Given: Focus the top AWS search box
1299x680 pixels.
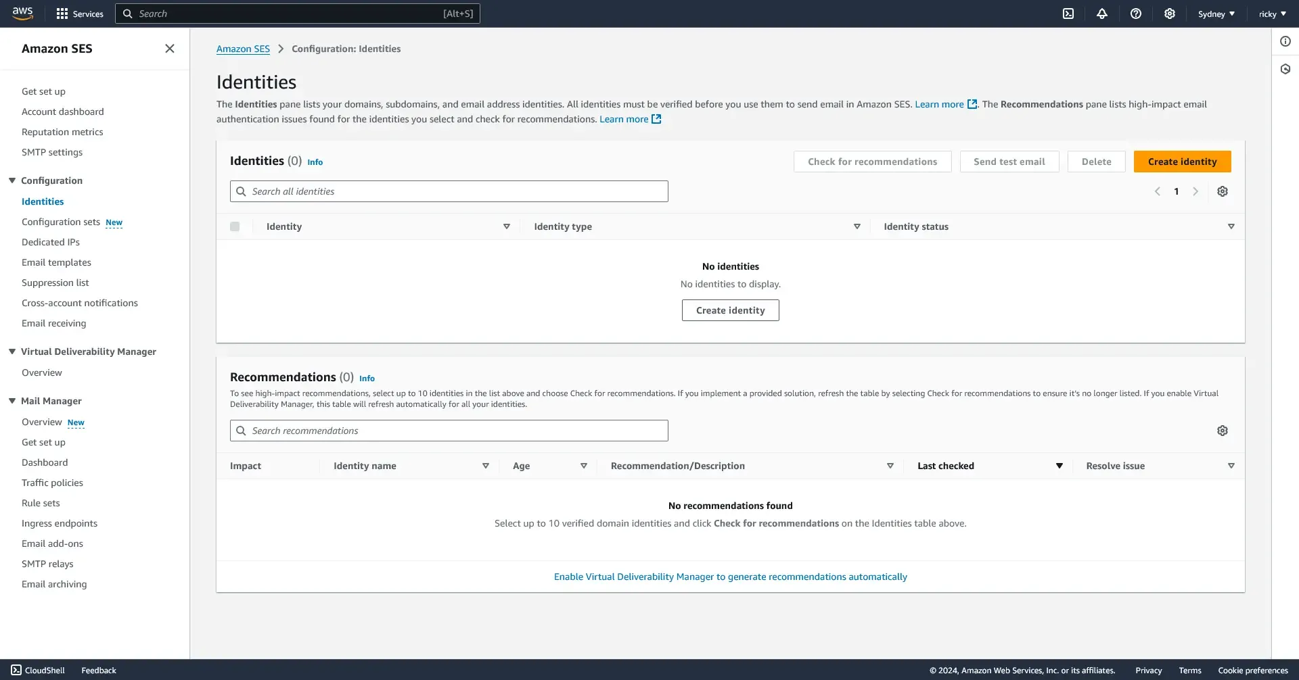Looking at the screenshot, I should [298, 14].
